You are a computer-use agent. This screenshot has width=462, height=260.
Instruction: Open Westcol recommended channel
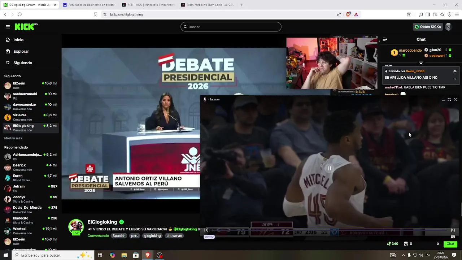pyautogui.click(x=31, y=231)
